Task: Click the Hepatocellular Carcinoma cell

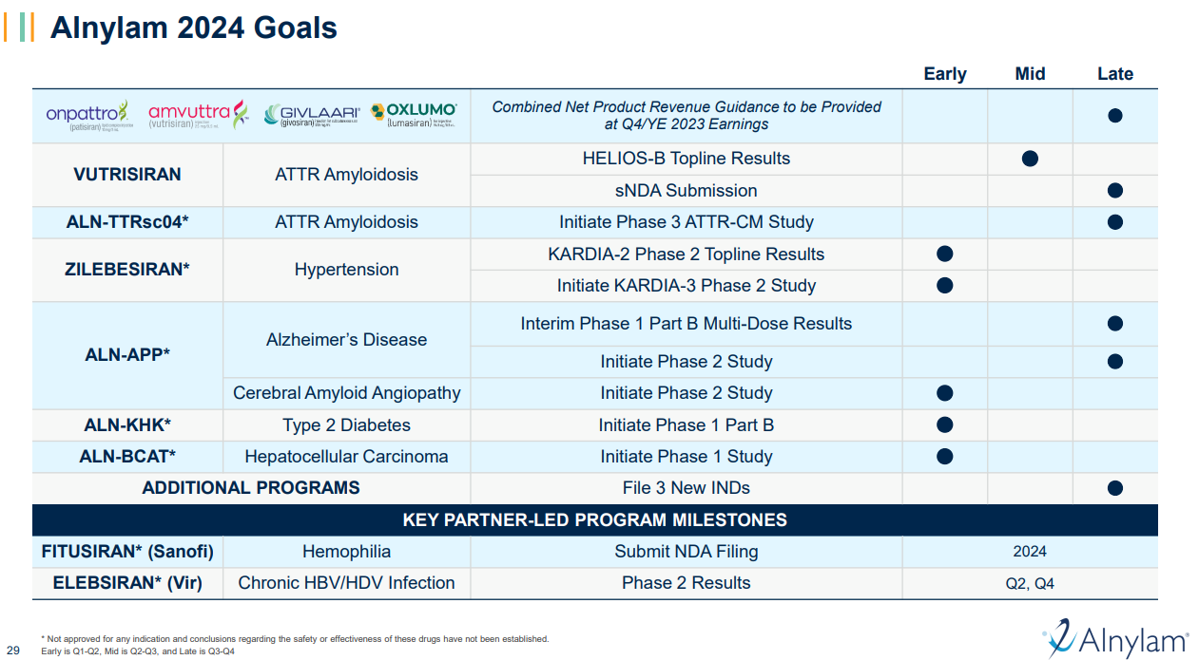Action: (x=346, y=456)
